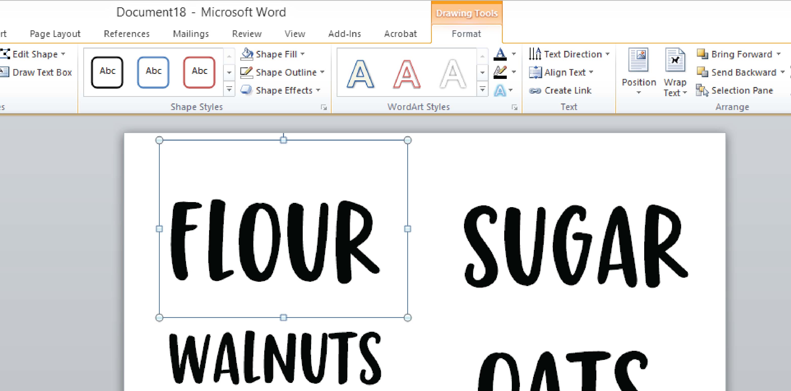Switch to the Mailings tab
791x391 pixels.
191,34
